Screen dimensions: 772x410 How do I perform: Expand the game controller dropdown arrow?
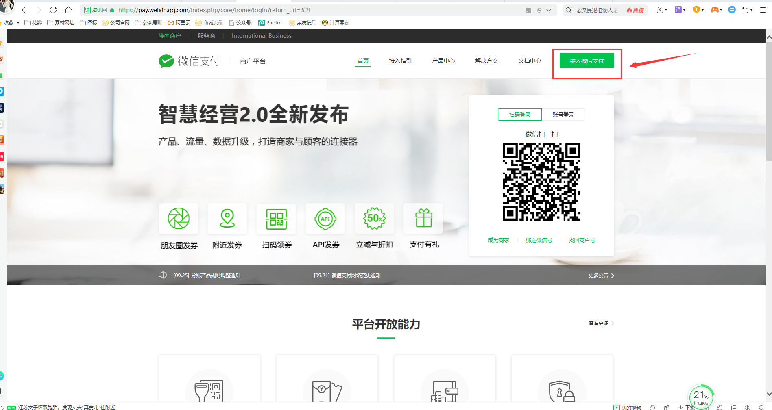click(721, 10)
